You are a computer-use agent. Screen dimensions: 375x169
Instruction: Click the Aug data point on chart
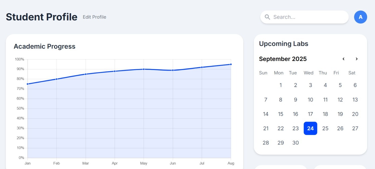pyautogui.click(x=231, y=64)
